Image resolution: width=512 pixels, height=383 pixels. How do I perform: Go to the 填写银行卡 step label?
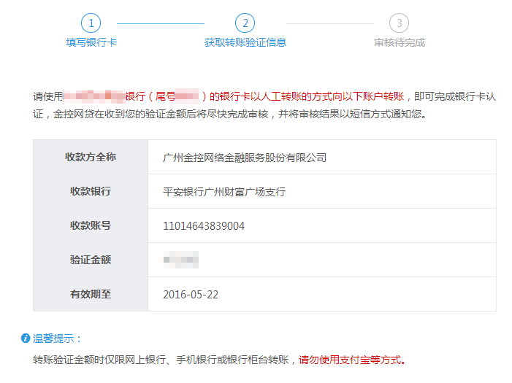point(91,42)
